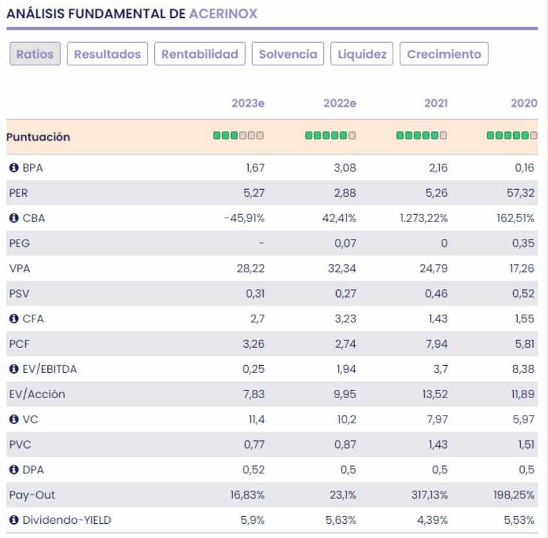
Task: Click the 2023e column header
Action: pos(248,104)
